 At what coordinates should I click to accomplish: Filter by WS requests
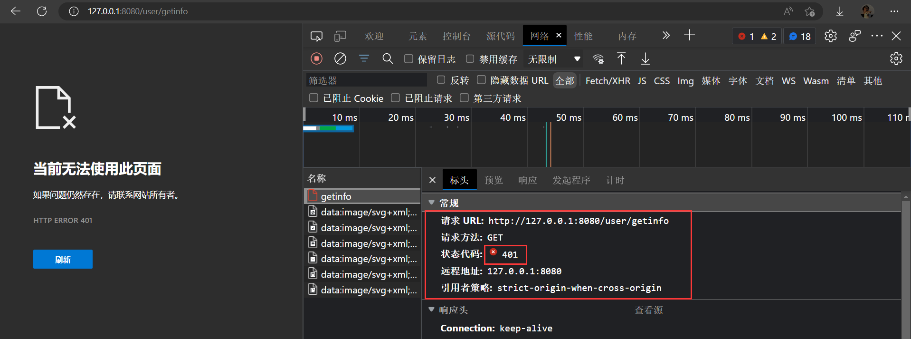pyautogui.click(x=788, y=81)
